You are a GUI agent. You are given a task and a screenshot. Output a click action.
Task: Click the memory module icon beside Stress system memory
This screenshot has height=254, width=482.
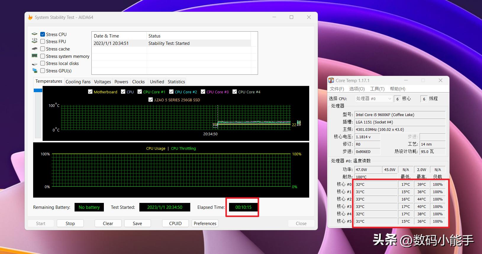[x=35, y=56]
